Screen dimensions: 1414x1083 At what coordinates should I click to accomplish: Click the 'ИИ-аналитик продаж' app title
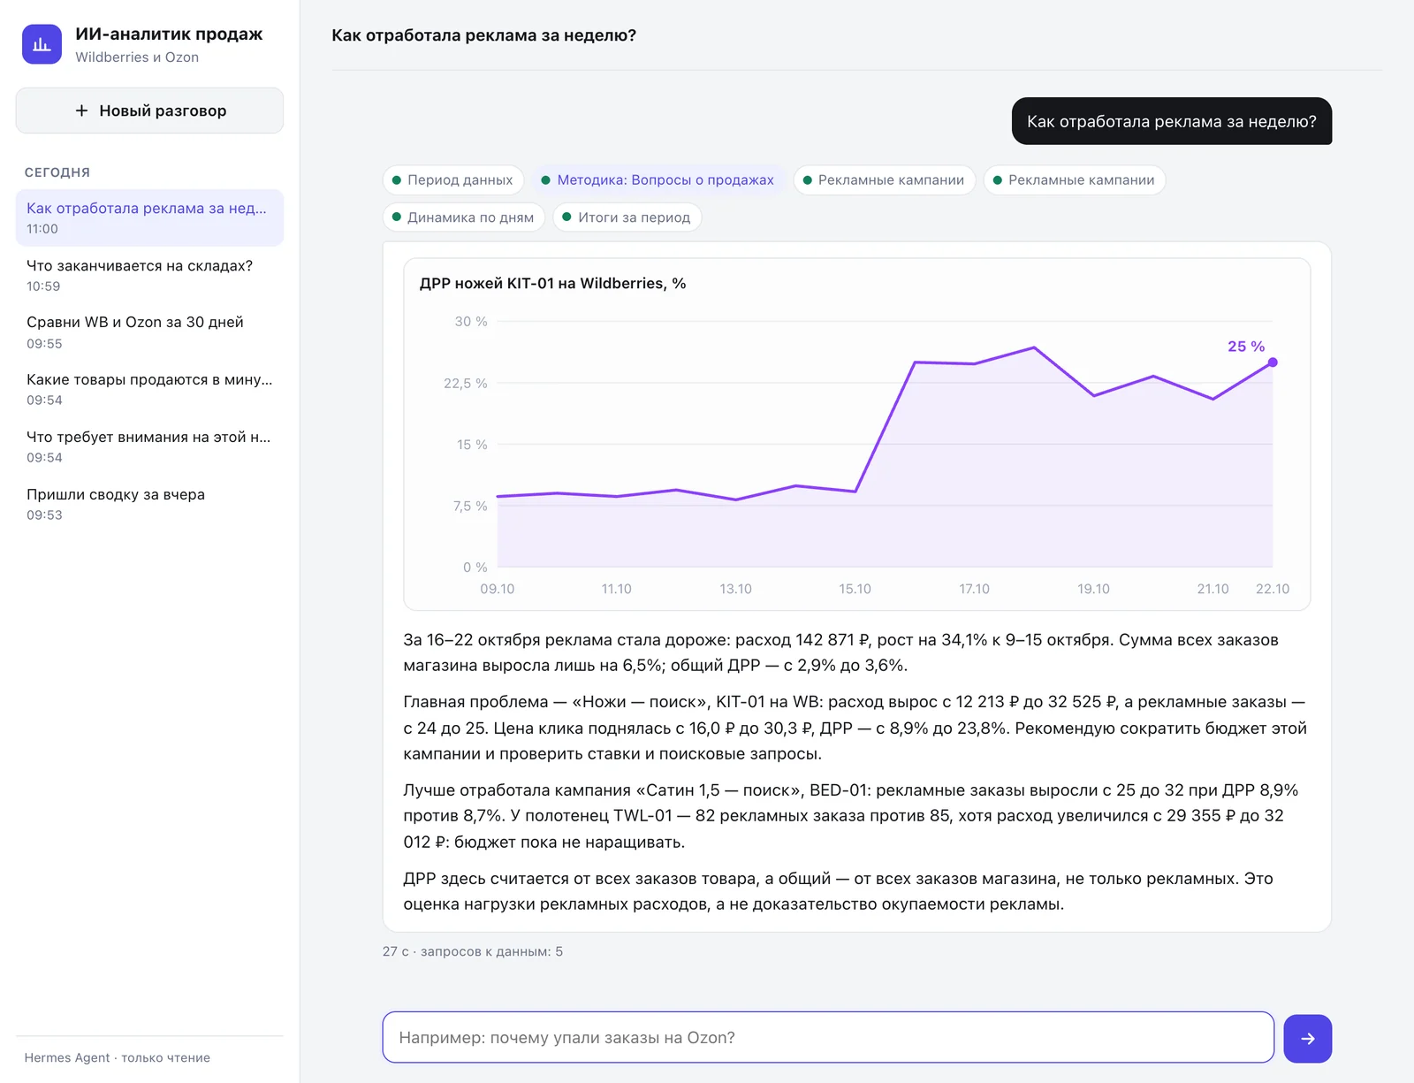click(x=169, y=34)
